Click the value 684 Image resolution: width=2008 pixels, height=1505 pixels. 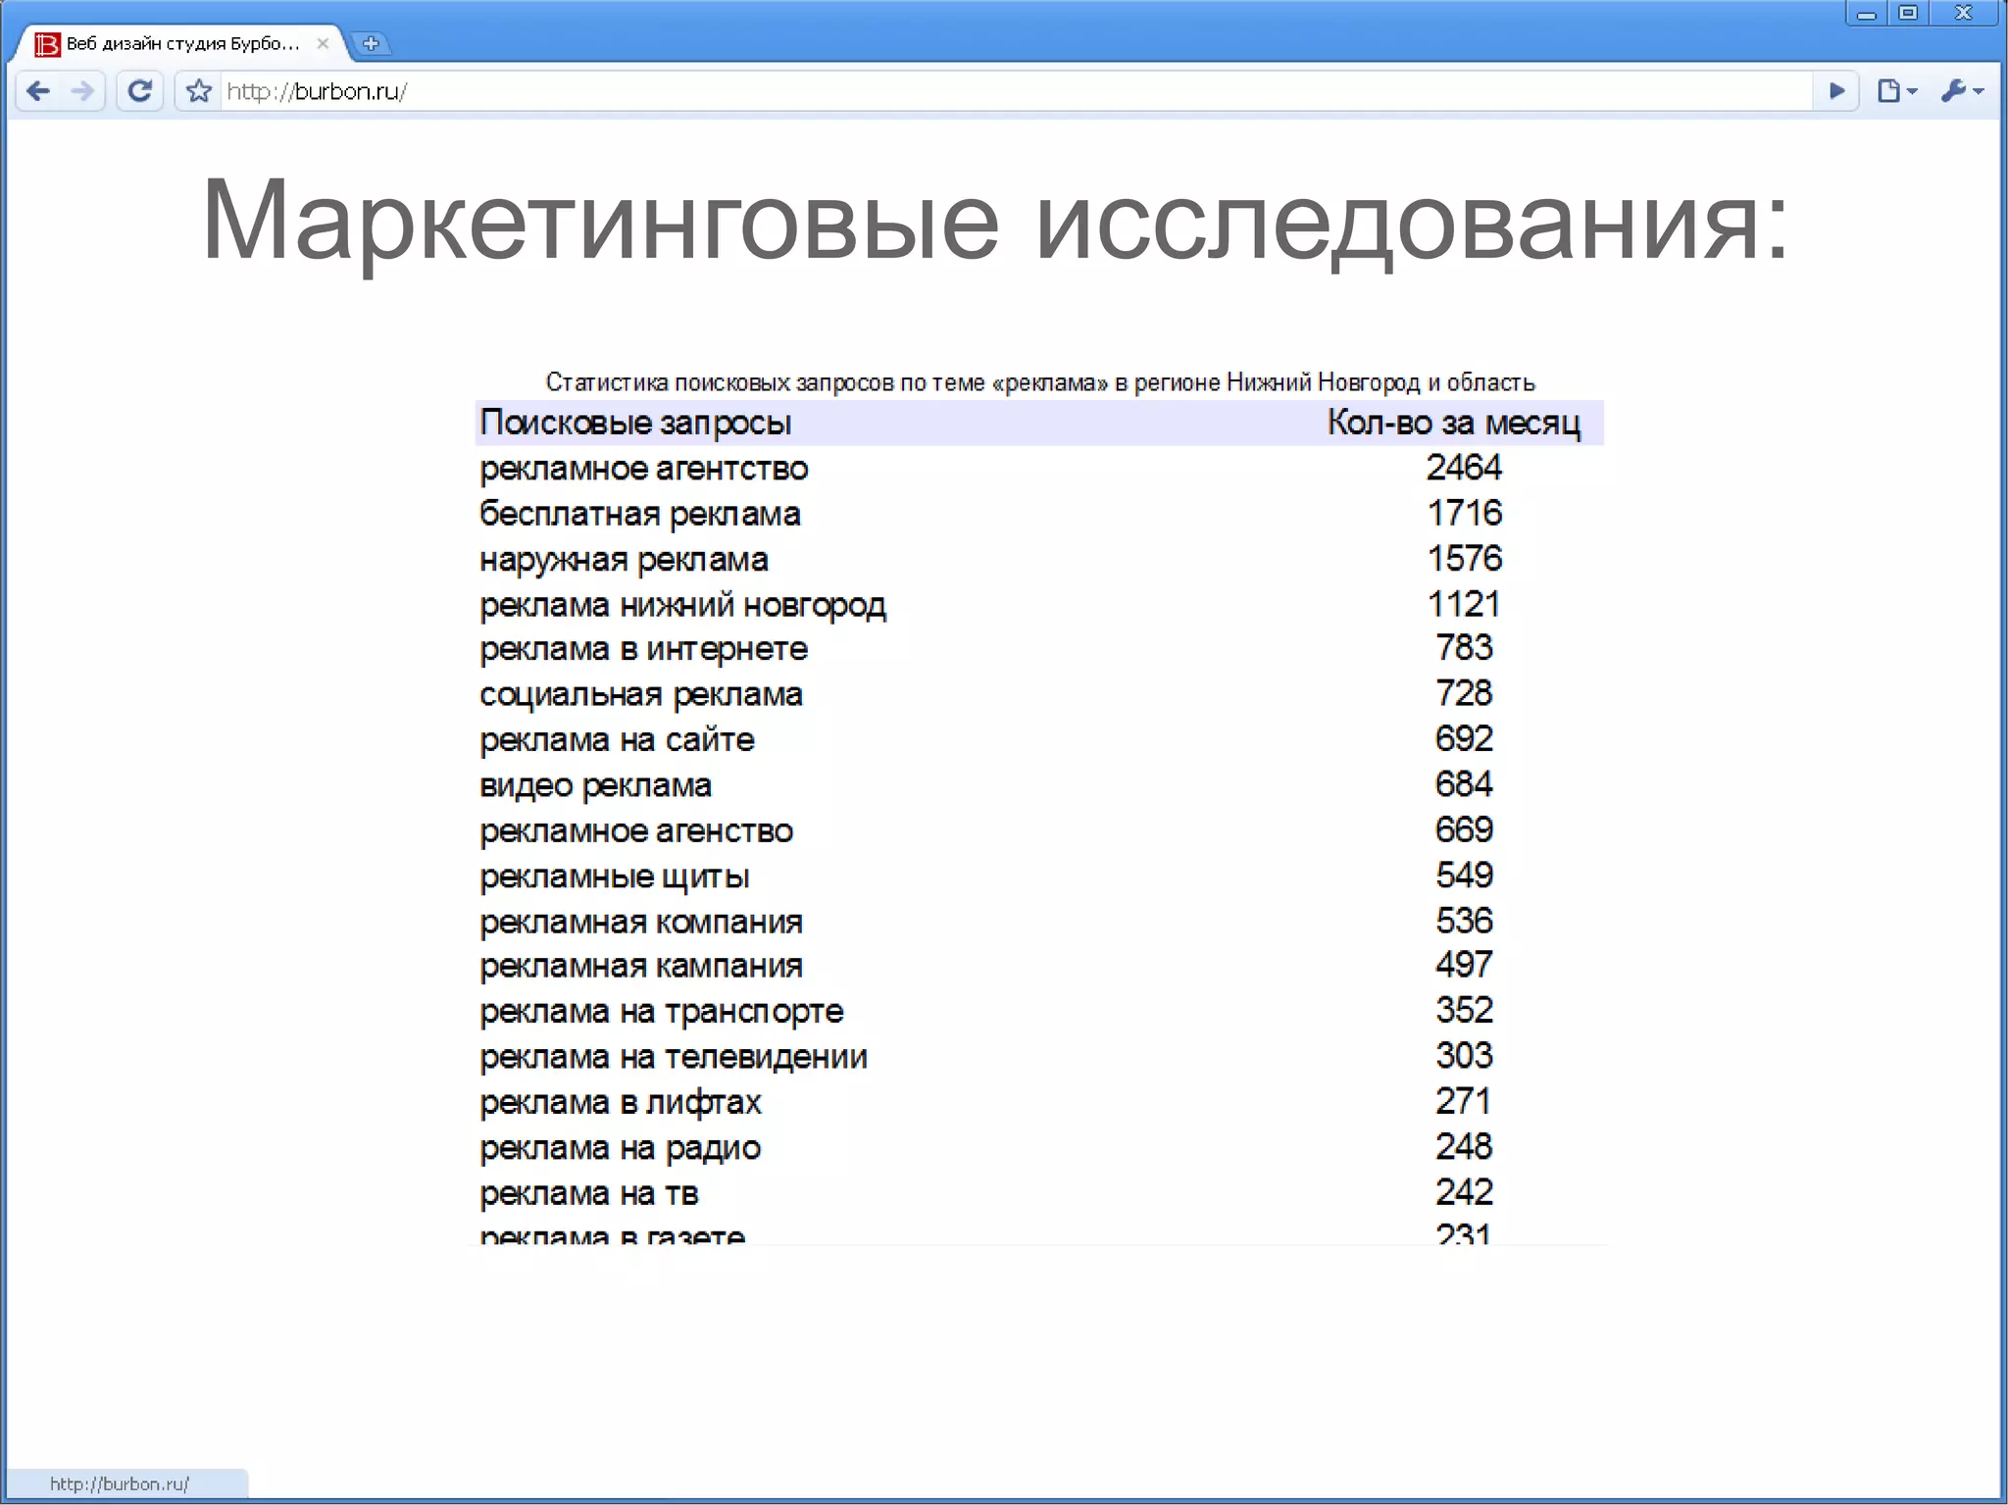(1464, 783)
